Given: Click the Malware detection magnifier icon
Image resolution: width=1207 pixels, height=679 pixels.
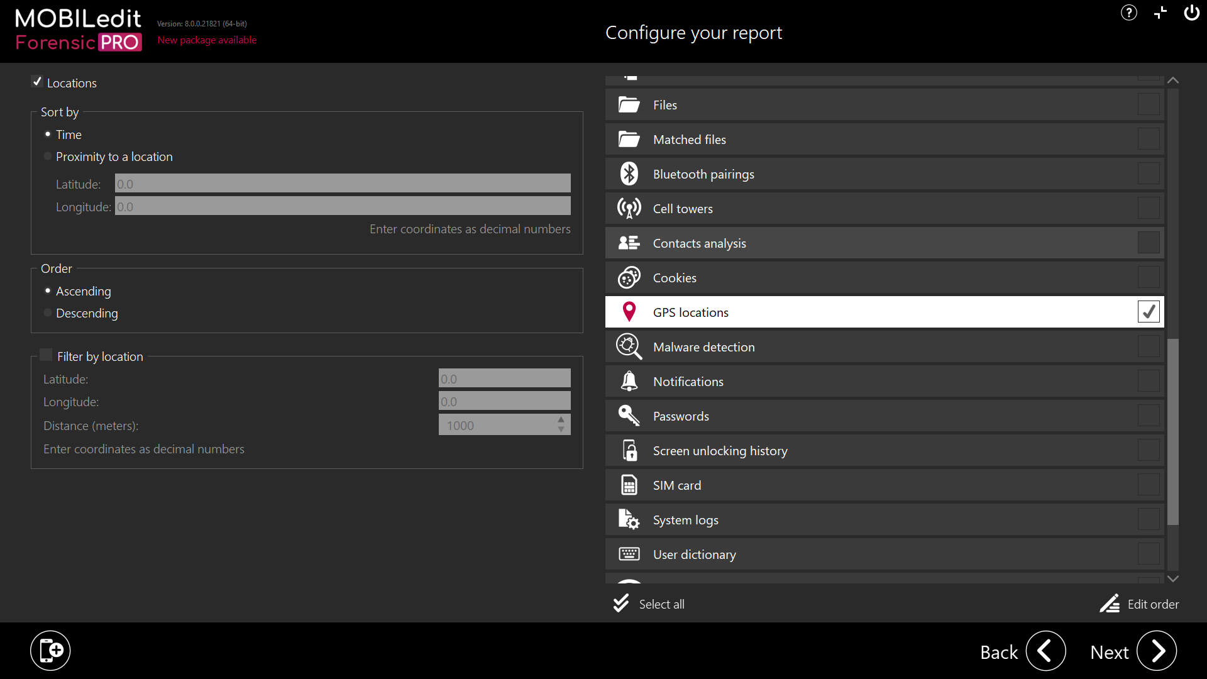Looking at the screenshot, I should [629, 347].
